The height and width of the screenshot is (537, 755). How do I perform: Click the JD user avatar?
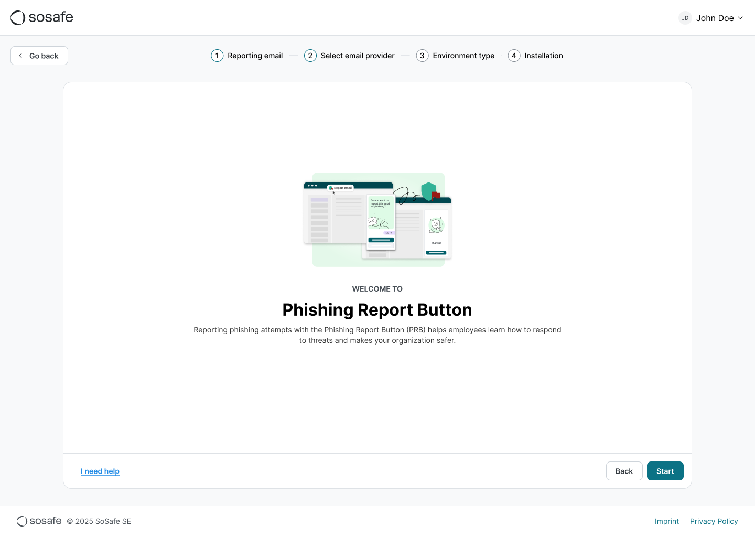(685, 18)
